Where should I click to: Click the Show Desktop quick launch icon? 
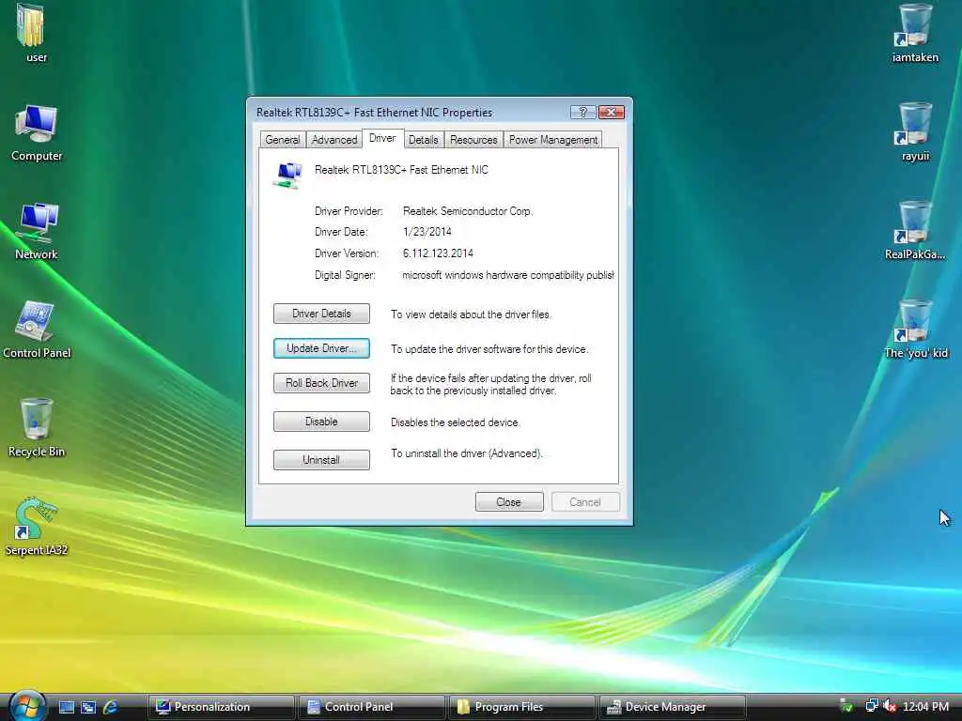[x=67, y=707]
